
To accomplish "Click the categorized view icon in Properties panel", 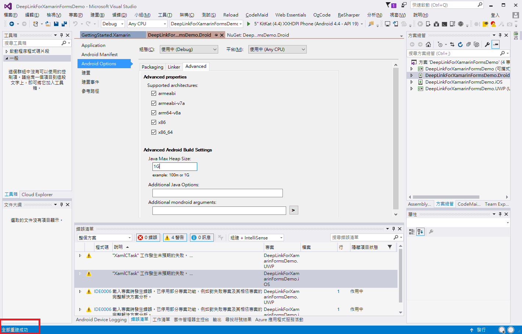I will tap(411, 232).
